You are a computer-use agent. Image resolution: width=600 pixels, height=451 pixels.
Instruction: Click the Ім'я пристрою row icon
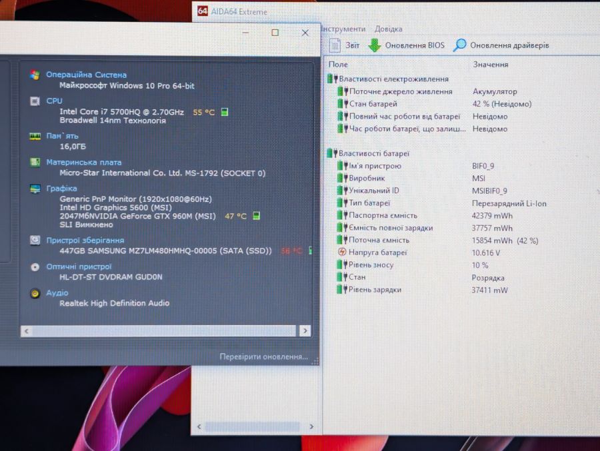(x=342, y=166)
